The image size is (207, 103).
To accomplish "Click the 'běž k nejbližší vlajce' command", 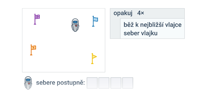I will [152, 25].
